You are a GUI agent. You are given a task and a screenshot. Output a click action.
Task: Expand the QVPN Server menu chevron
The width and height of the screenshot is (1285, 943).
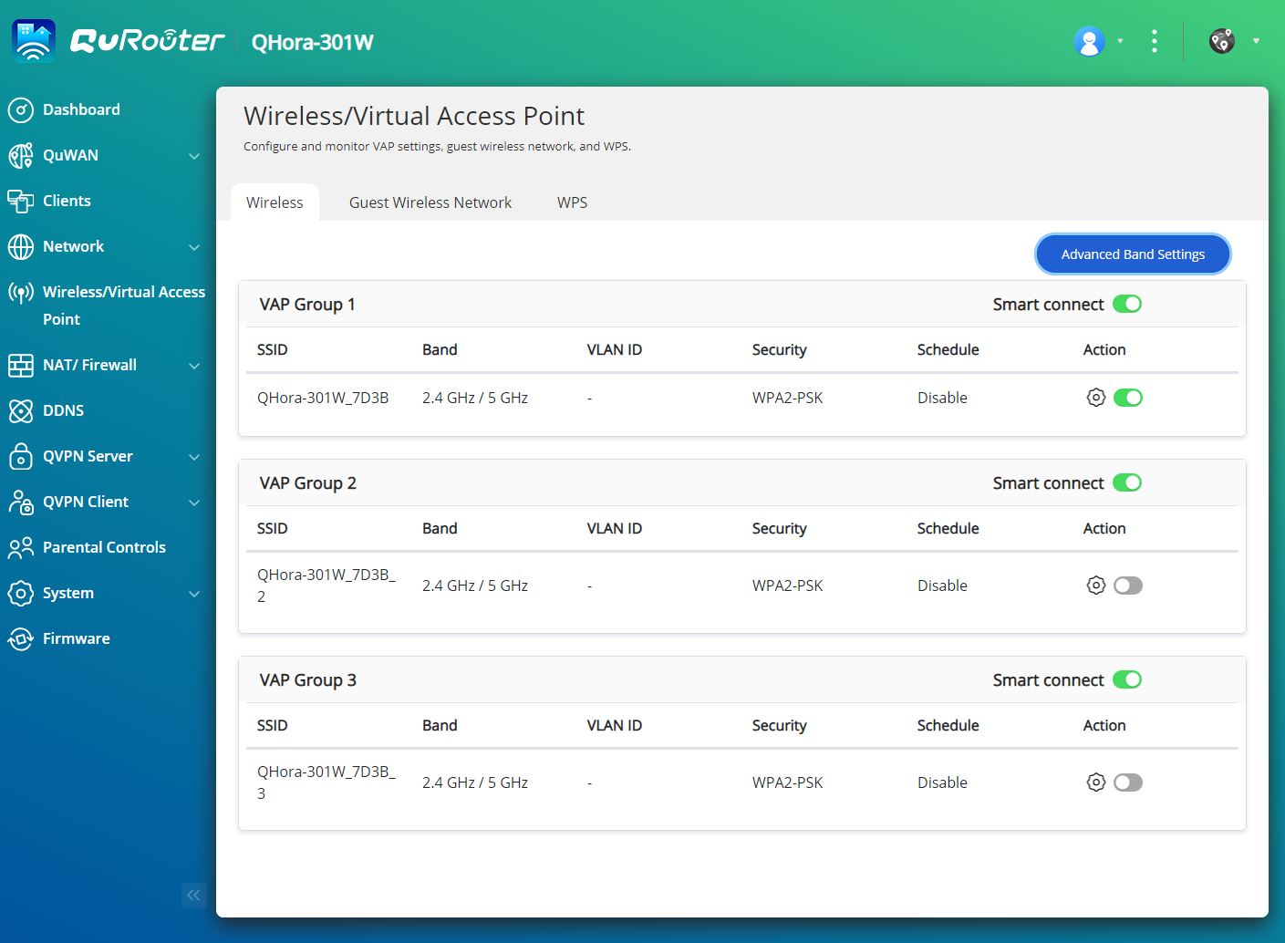194,457
